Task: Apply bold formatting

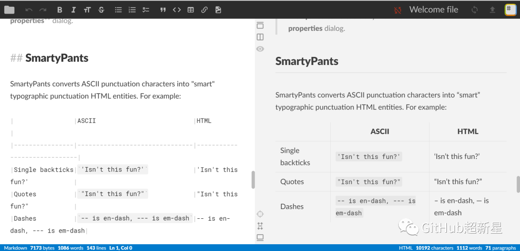Action: click(59, 10)
